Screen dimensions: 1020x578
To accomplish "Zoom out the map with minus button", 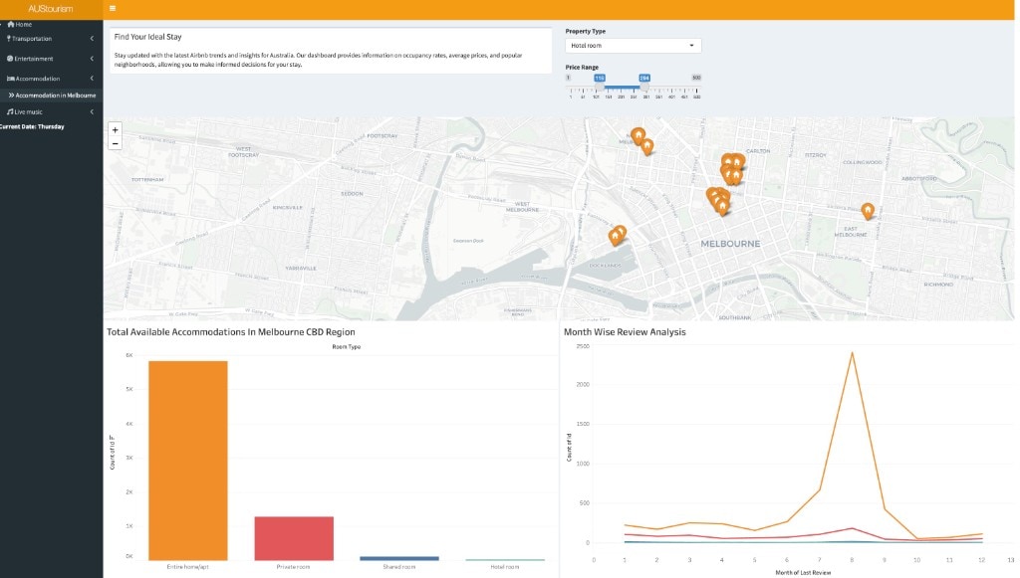I will 116,143.
